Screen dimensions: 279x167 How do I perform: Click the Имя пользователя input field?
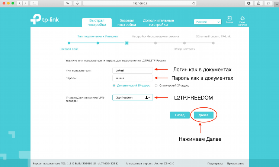click(132, 70)
